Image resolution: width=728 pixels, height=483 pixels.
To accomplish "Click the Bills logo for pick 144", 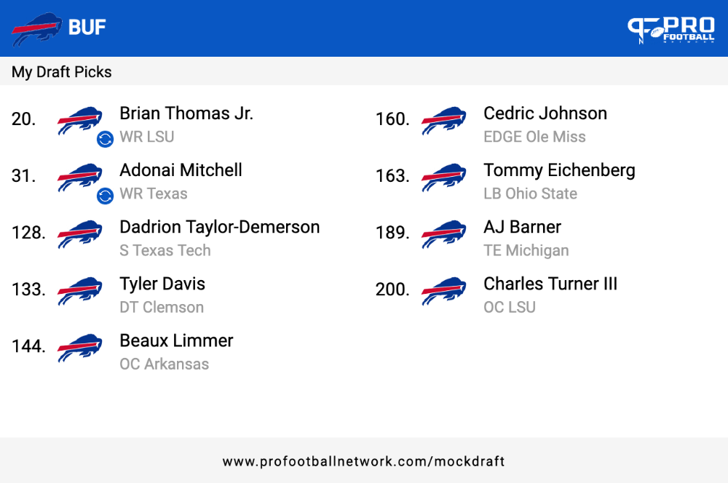I will click(80, 348).
